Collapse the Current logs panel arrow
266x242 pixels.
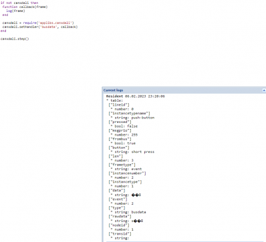click(x=264, y=90)
